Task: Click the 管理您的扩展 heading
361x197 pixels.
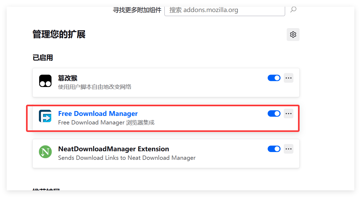Action: pyautogui.click(x=59, y=35)
